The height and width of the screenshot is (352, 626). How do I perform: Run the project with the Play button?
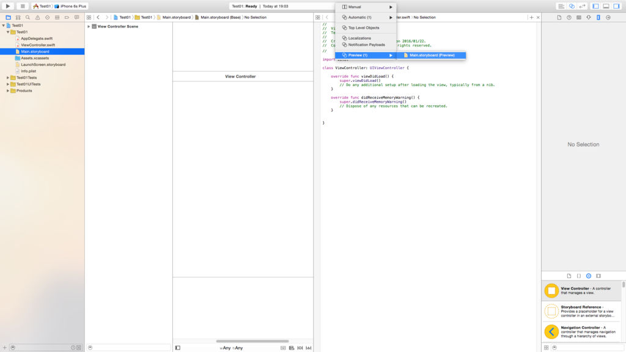point(7,6)
